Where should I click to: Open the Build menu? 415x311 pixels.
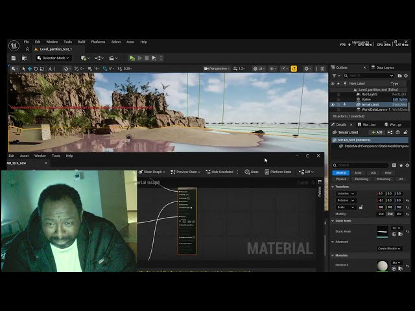(82, 41)
